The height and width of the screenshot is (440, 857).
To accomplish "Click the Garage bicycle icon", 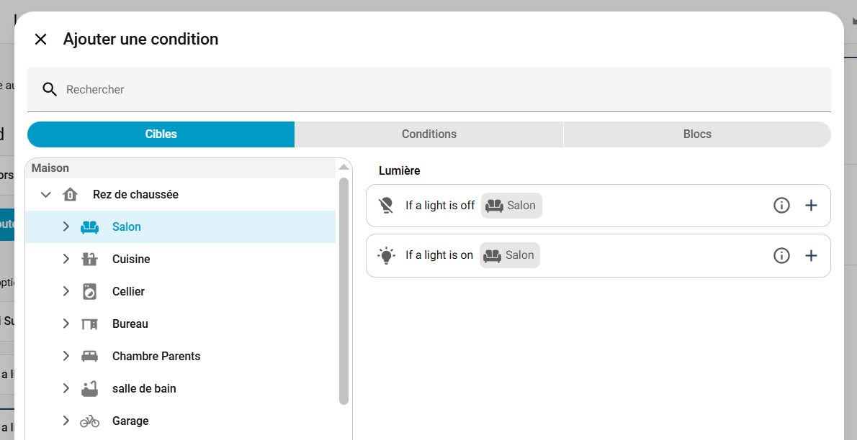I will point(89,421).
